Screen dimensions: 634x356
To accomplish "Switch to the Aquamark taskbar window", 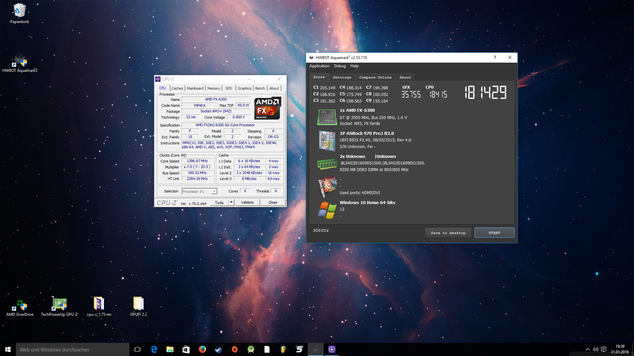I will [x=315, y=349].
